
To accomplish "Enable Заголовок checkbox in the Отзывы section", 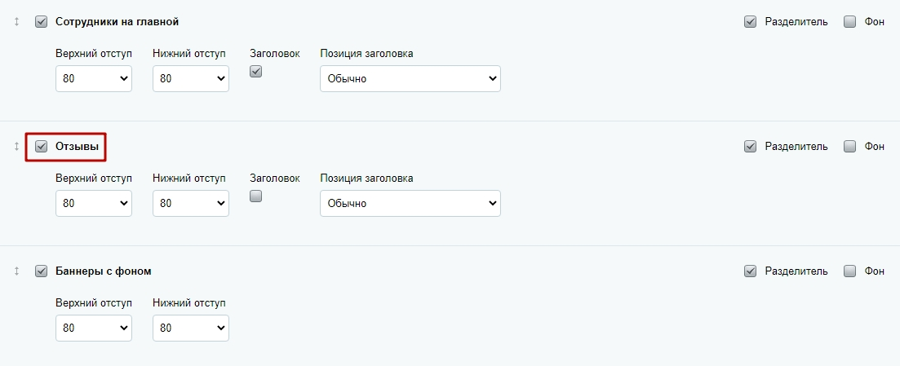I will click(255, 196).
